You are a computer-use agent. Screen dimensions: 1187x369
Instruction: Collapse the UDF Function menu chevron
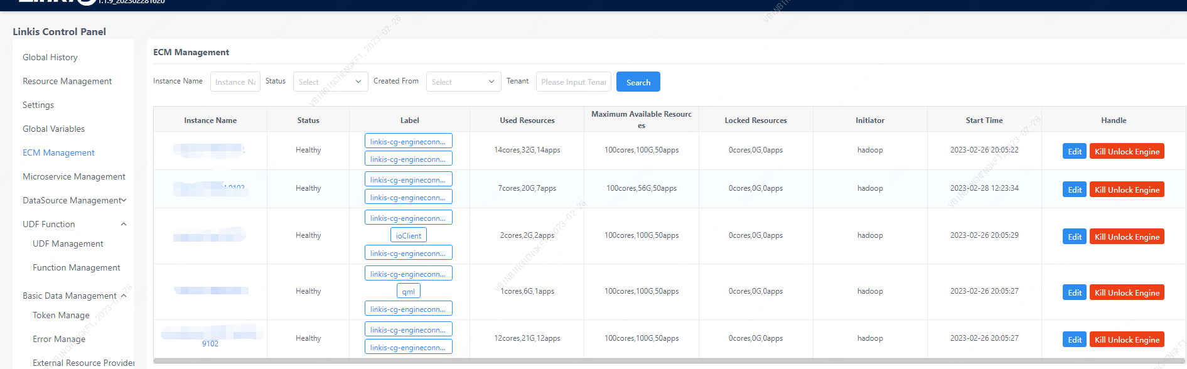124,224
